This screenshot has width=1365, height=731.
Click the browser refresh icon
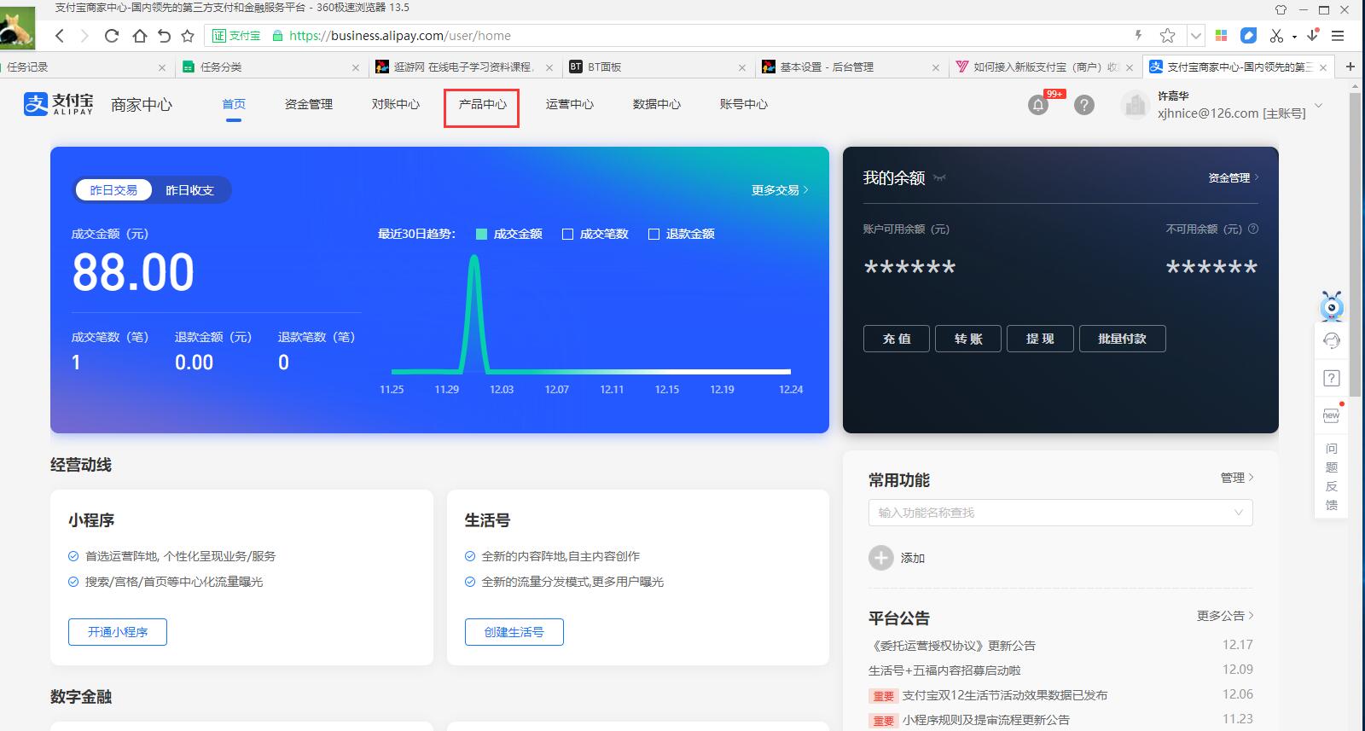point(112,36)
